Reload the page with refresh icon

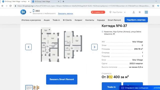pos(10,6)
